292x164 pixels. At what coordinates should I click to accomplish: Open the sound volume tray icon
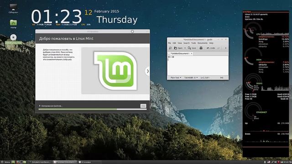click(x=276, y=162)
